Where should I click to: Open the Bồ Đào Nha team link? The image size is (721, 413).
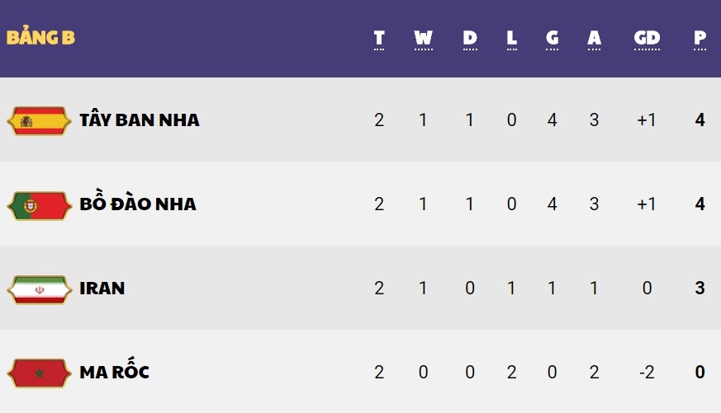138,204
